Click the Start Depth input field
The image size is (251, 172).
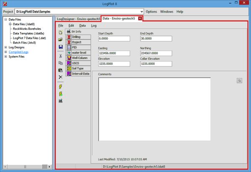(114, 39)
